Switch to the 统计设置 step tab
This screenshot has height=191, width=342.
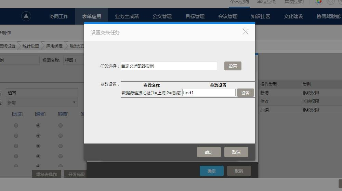(30, 46)
